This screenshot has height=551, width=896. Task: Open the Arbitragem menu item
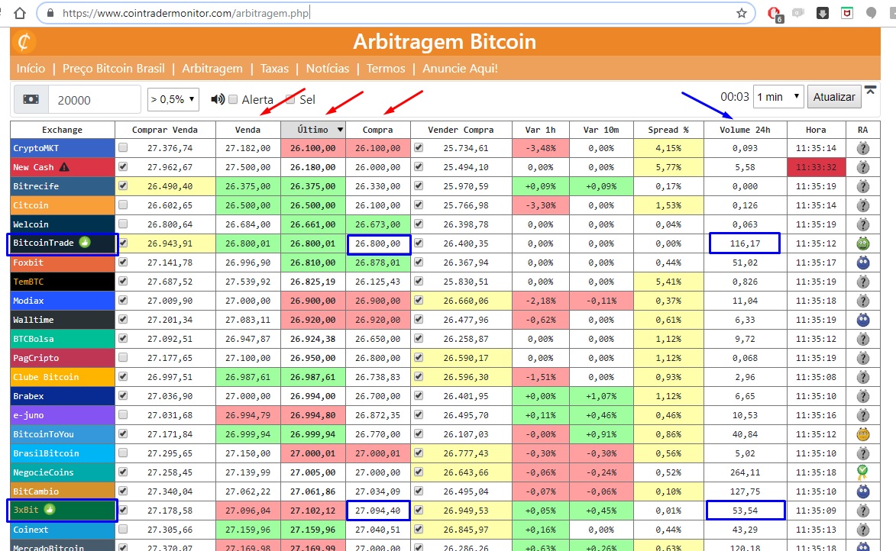(x=212, y=69)
